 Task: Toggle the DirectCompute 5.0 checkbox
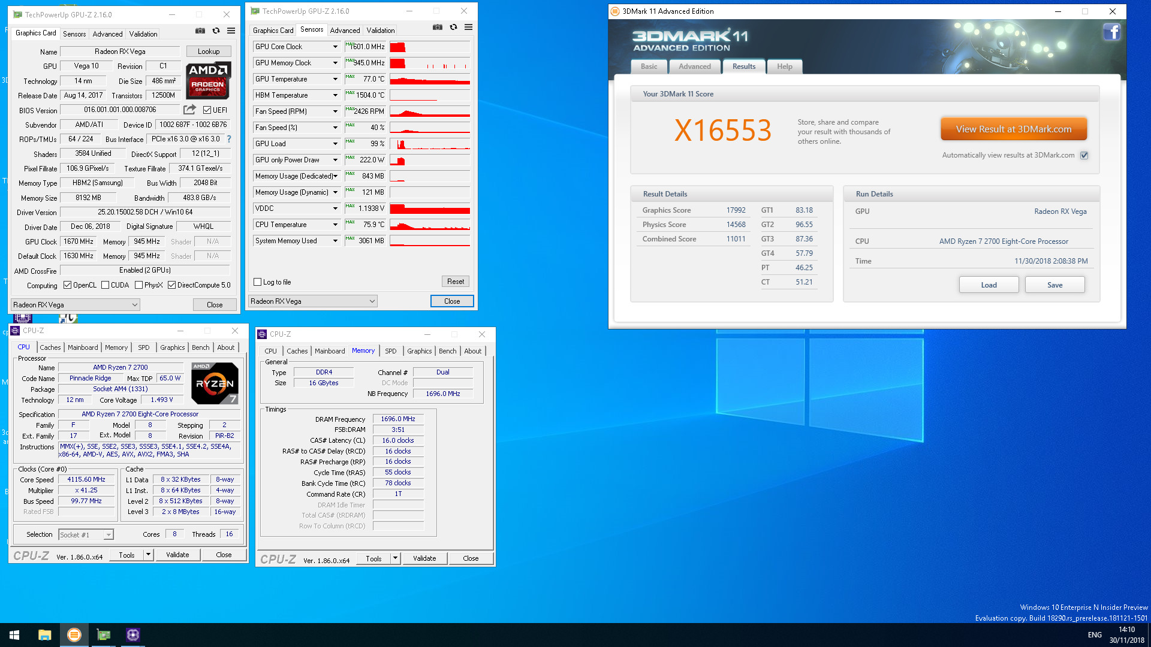172,285
